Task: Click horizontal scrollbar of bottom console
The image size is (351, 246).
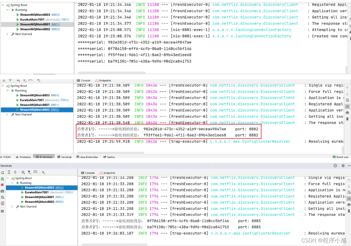Action: click(x=114, y=244)
